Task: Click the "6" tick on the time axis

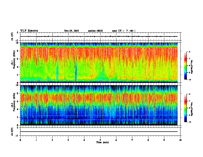Action: (x=116, y=140)
